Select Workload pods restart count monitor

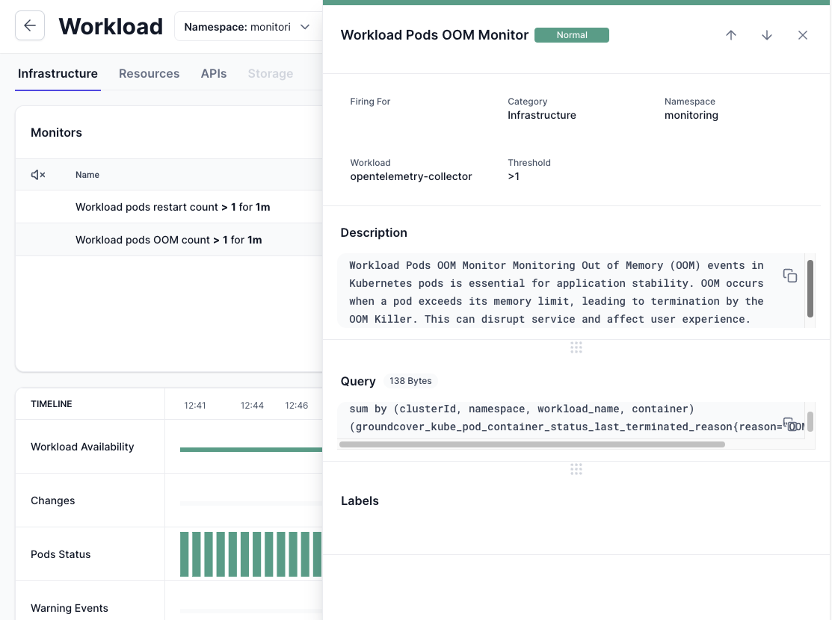172,207
